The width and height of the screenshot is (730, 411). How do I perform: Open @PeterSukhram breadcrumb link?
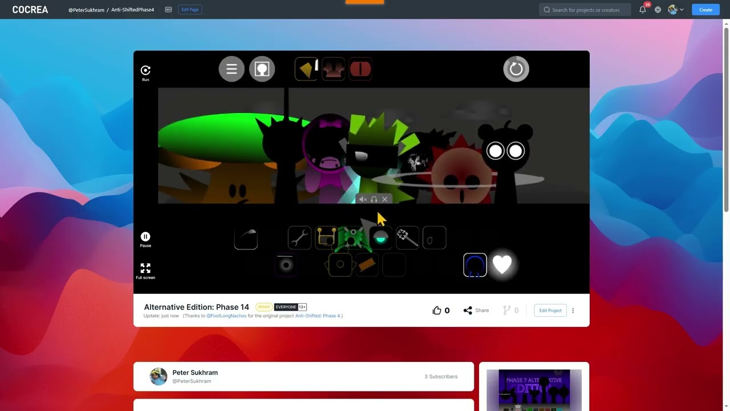(86, 10)
